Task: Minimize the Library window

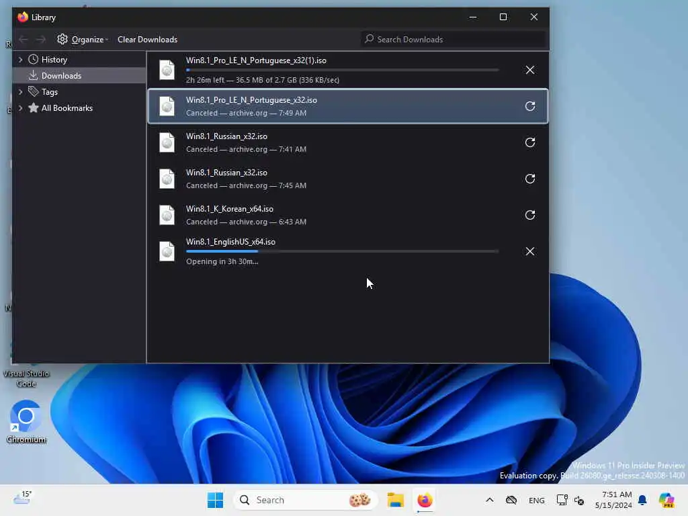Action: (472, 17)
